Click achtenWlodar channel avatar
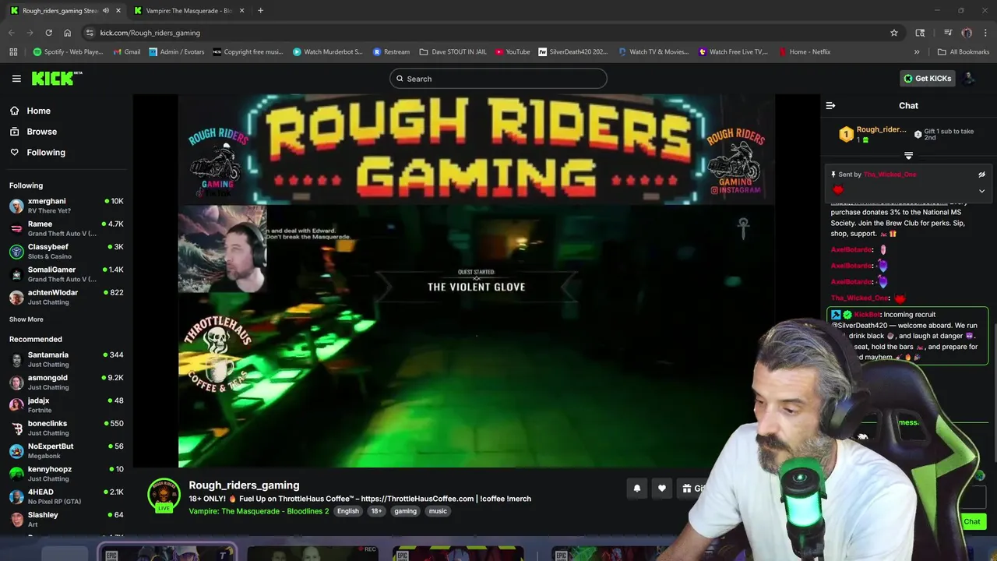This screenshot has width=997, height=561. pyautogui.click(x=16, y=298)
